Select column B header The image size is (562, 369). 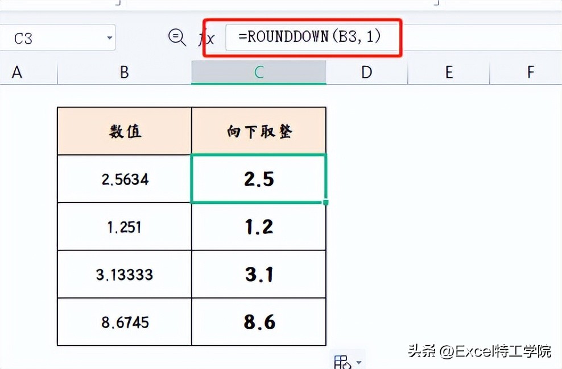pos(125,73)
